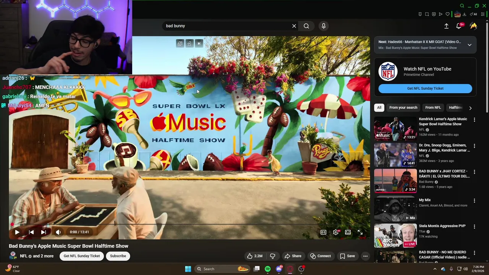Open YouTube notifications bell

click(x=459, y=26)
